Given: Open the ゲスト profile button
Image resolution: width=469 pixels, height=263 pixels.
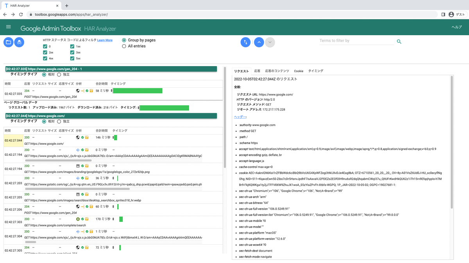Looking at the screenshot, I should [456, 14].
